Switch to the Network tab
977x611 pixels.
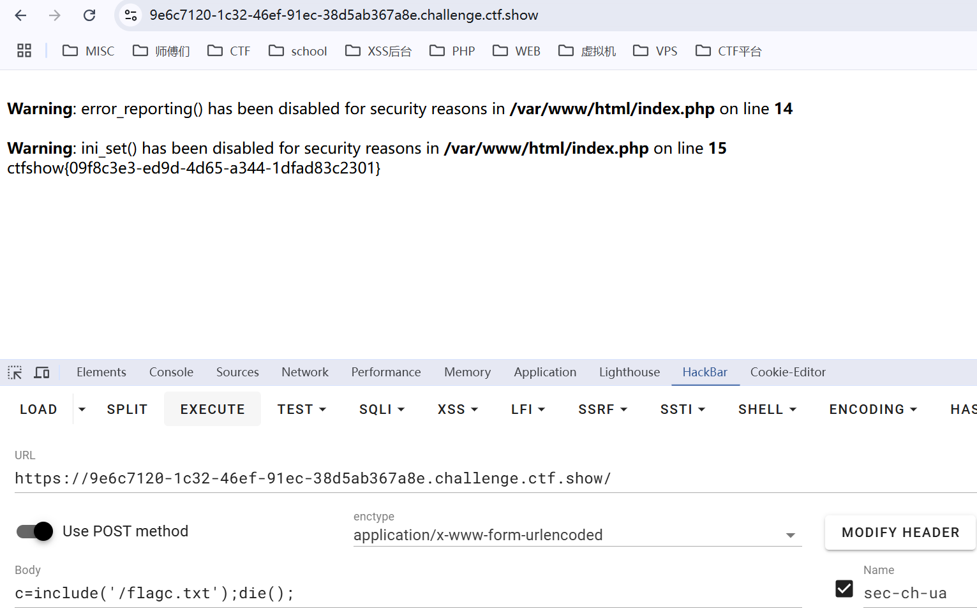305,372
